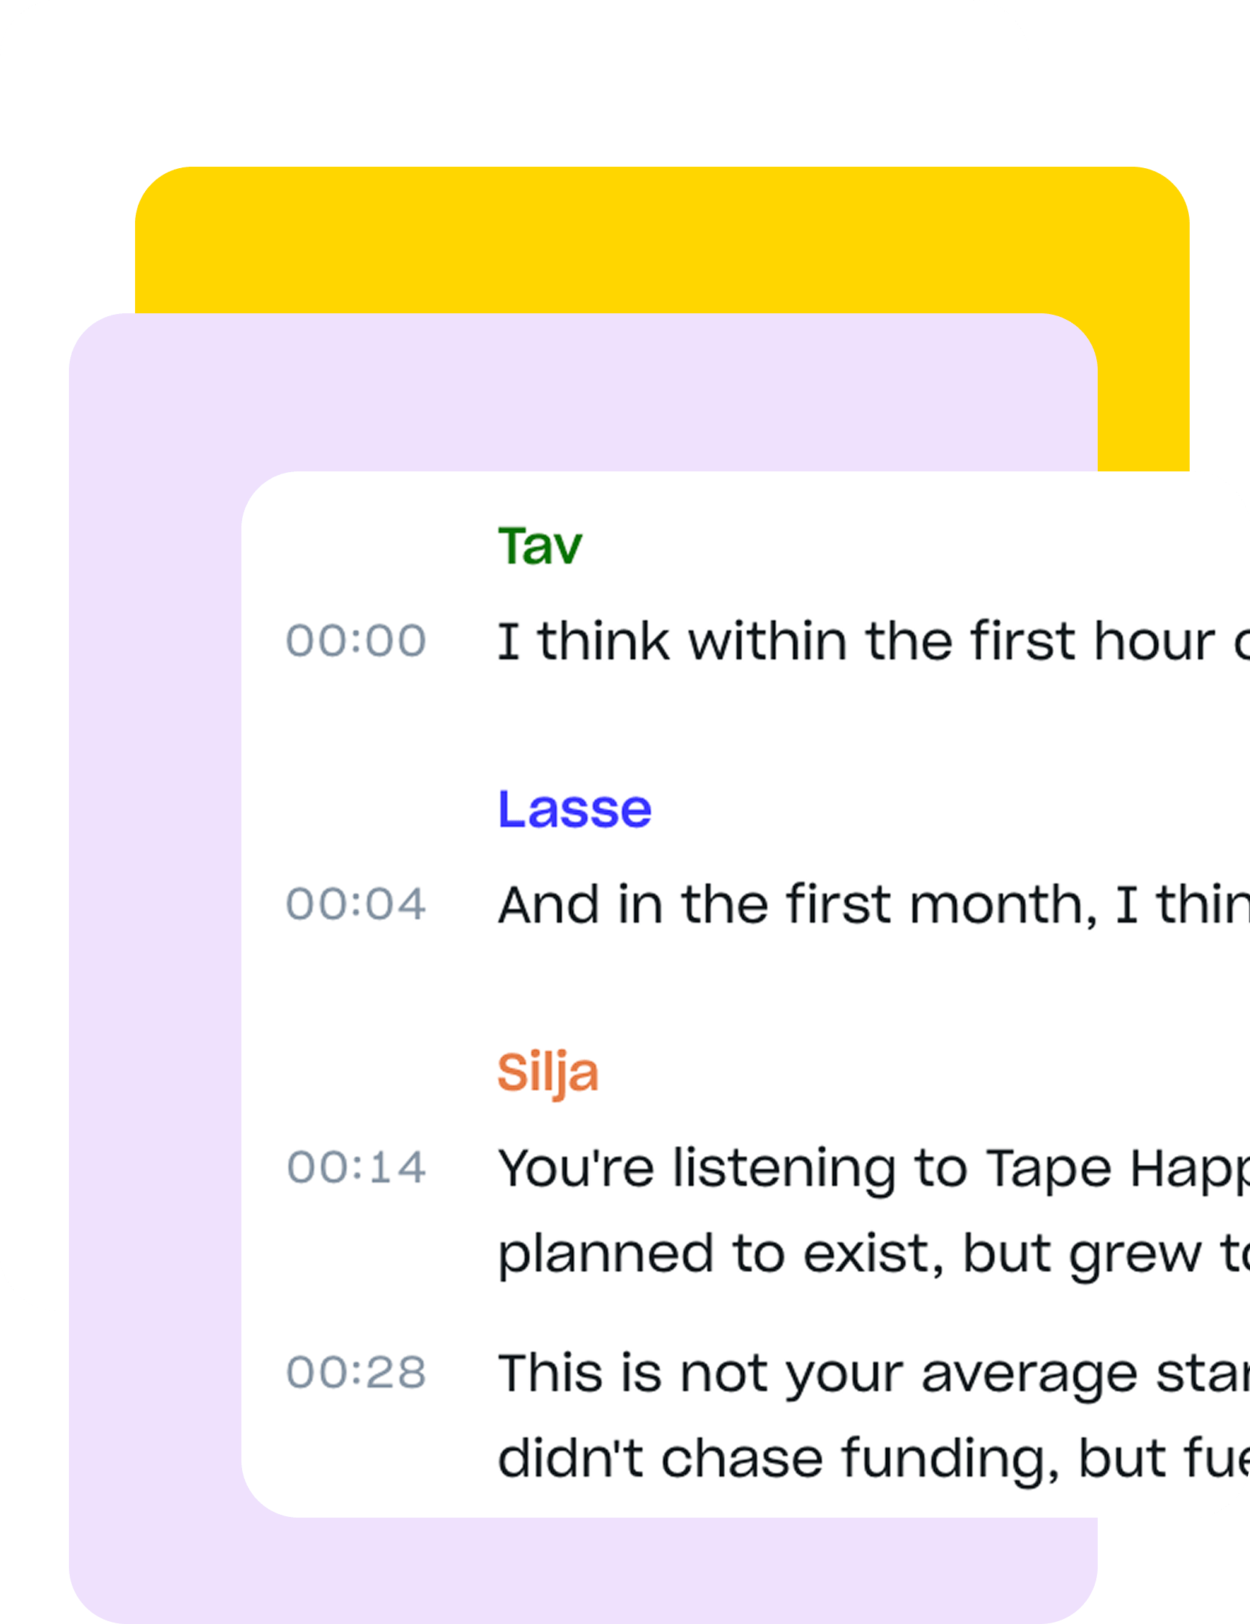Image resolution: width=1250 pixels, height=1624 pixels.
Task: Select the Lasse speaker label
Action: point(574,809)
